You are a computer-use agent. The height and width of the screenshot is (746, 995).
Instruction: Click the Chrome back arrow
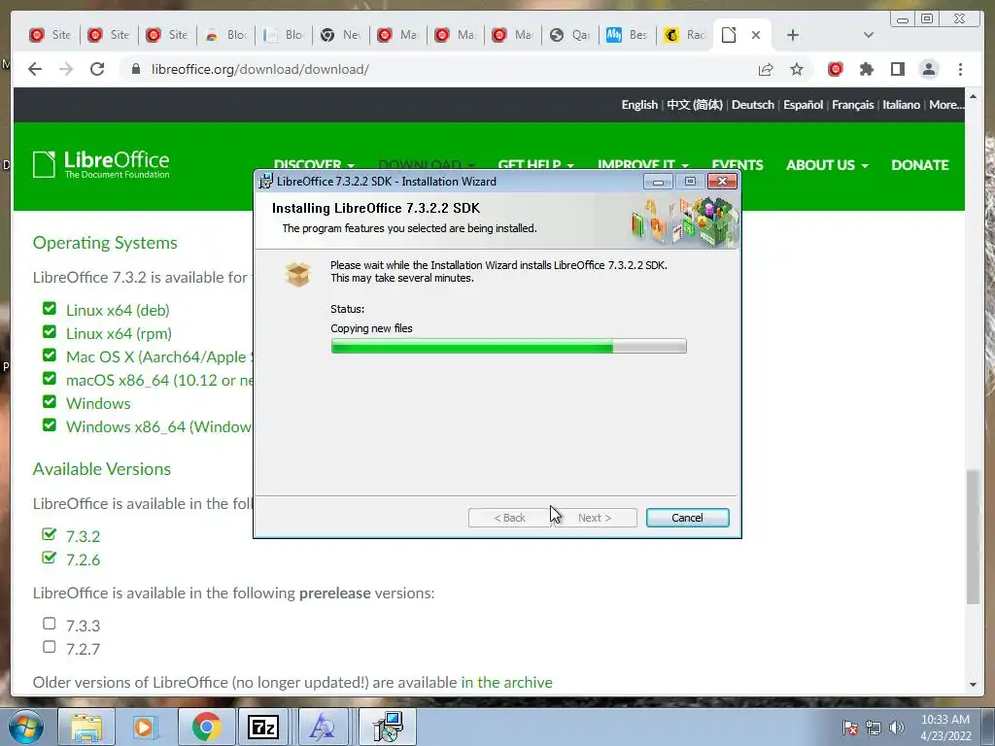point(35,69)
